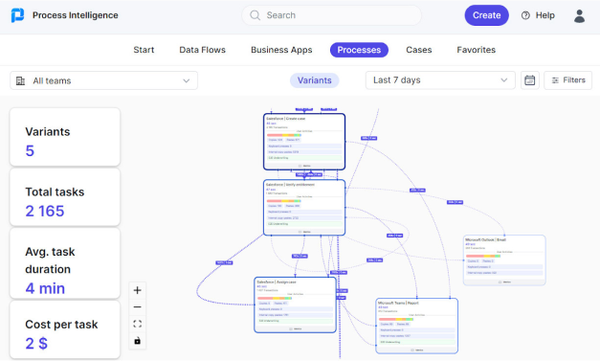Go to the Business Apps tab
The height and width of the screenshot is (361, 600).
[281, 50]
